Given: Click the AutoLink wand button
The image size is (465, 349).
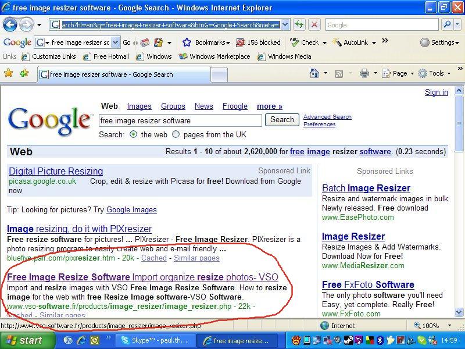Looking at the screenshot, I should pyautogui.click(x=350, y=42).
